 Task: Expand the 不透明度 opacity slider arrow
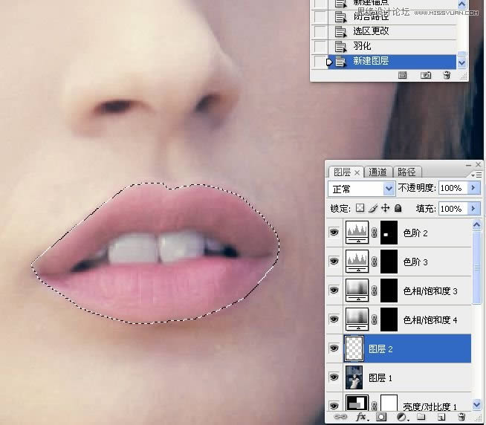pyautogui.click(x=475, y=189)
